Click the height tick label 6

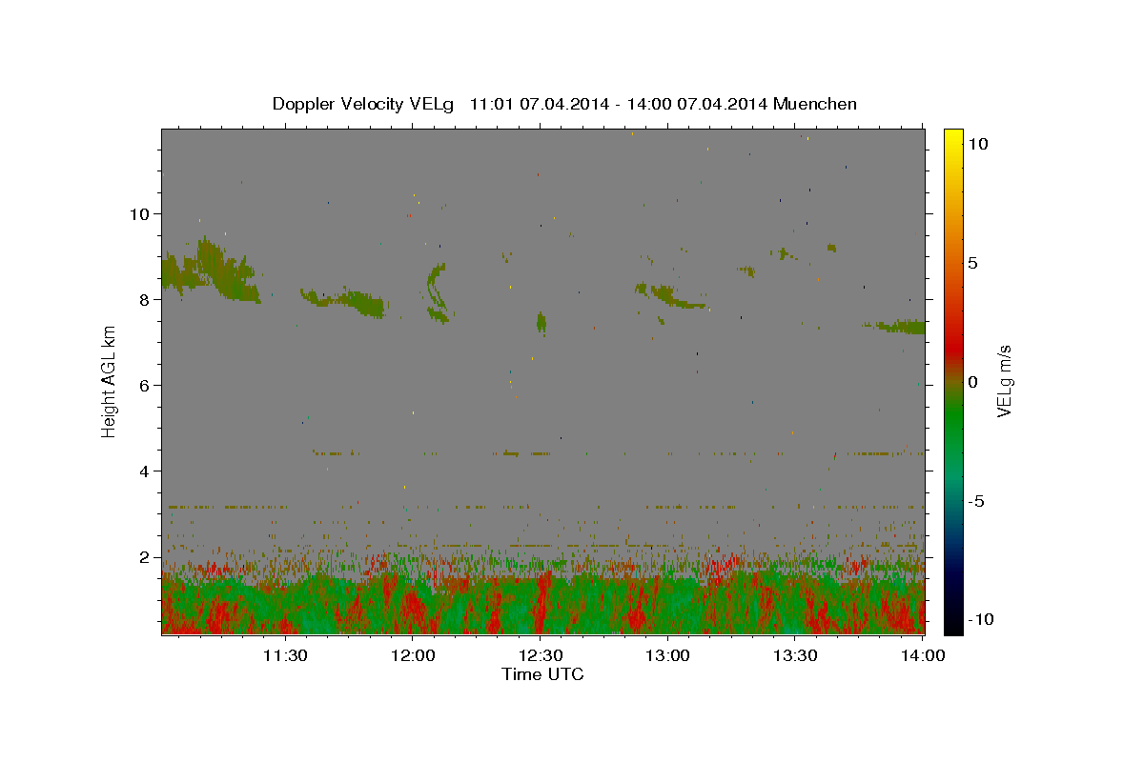coord(144,385)
